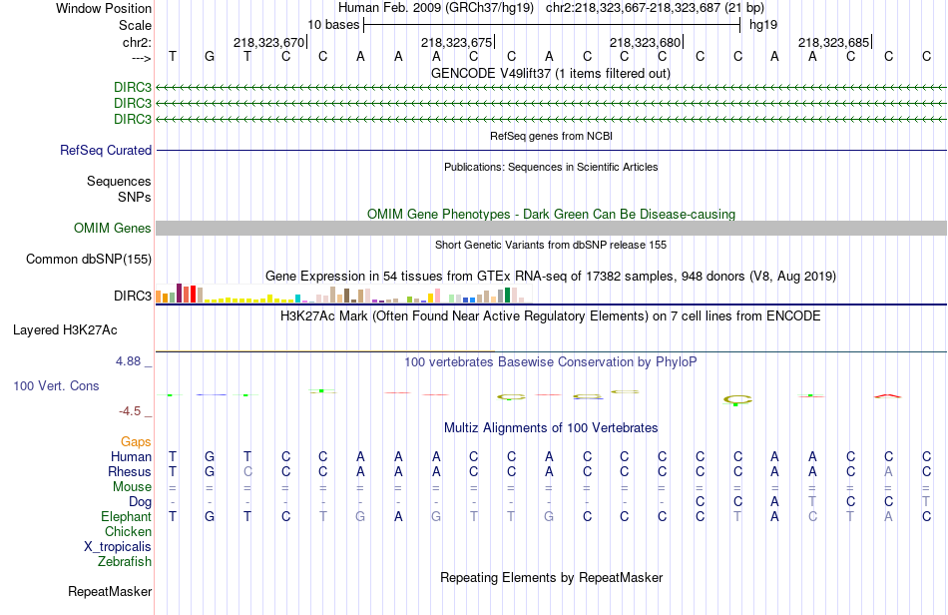Click the RepeatMasker track label

coord(110,591)
